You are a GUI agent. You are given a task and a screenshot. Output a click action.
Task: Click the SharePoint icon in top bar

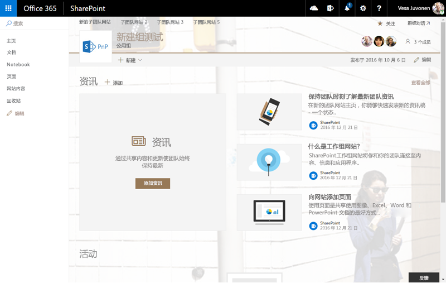coord(330,8)
